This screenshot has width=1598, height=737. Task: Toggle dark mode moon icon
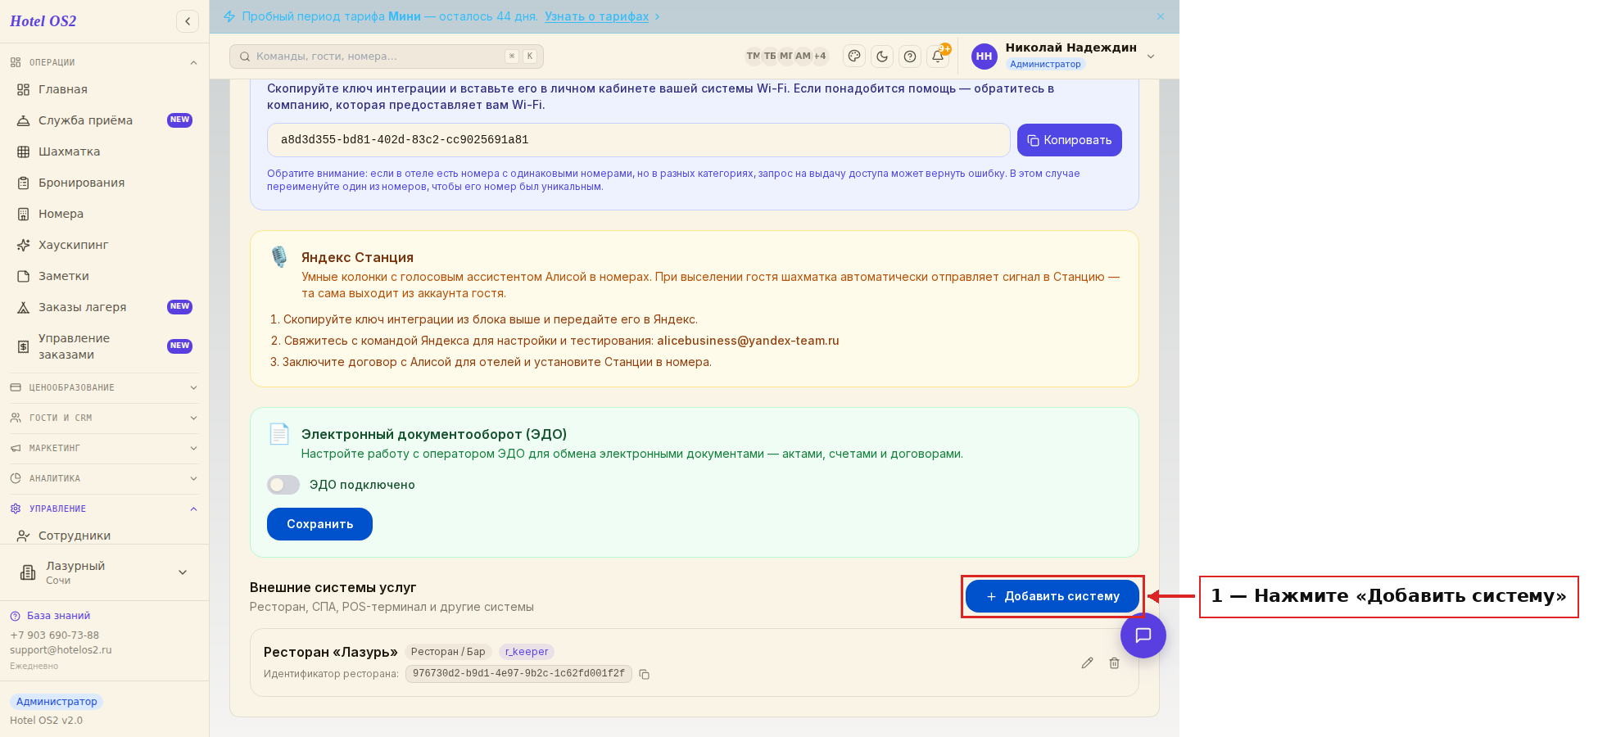tap(882, 57)
